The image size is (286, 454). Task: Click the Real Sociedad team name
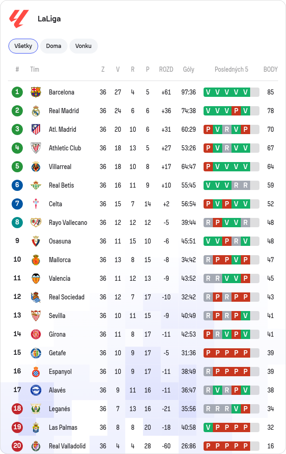tap(67, 297)
